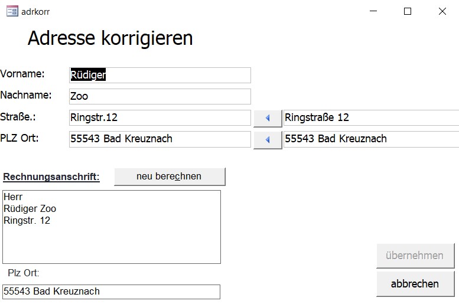459x304 pixels.
Task: Cancel with the 'abbrechen' button
Action: pos(415,284)
